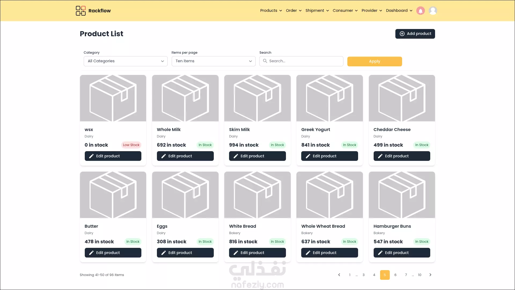Go to page 4
515x290 pixels.
point(374,275)
